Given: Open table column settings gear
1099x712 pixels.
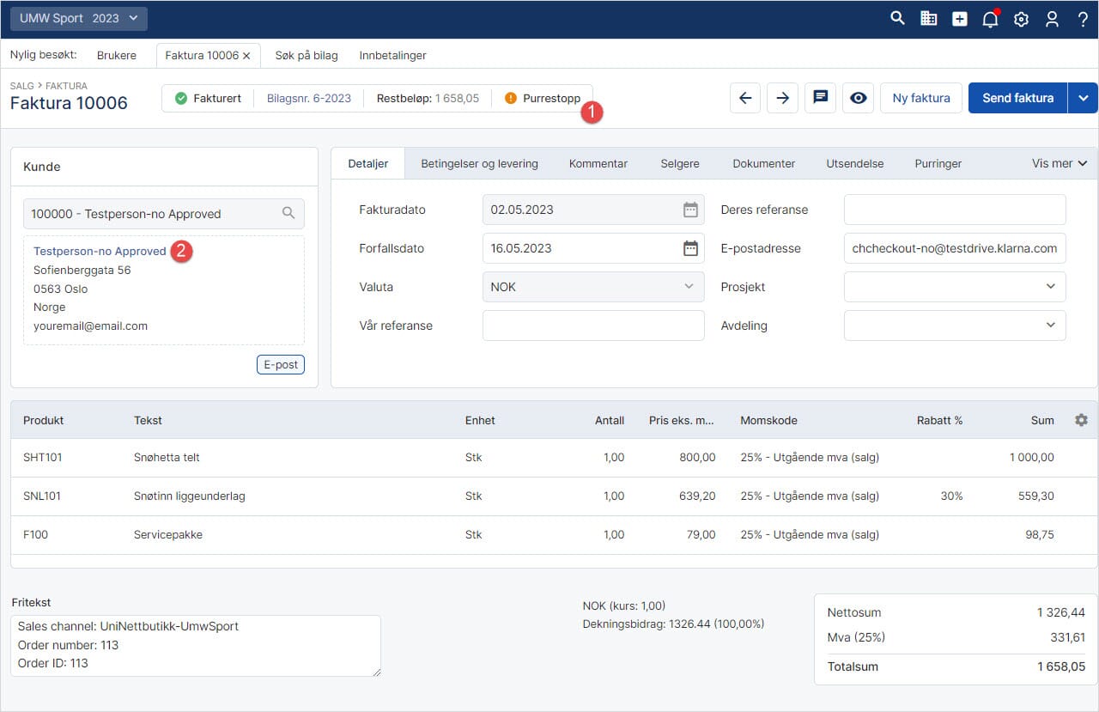Looking at the screenshot, I should click(x=1081, y=420).
